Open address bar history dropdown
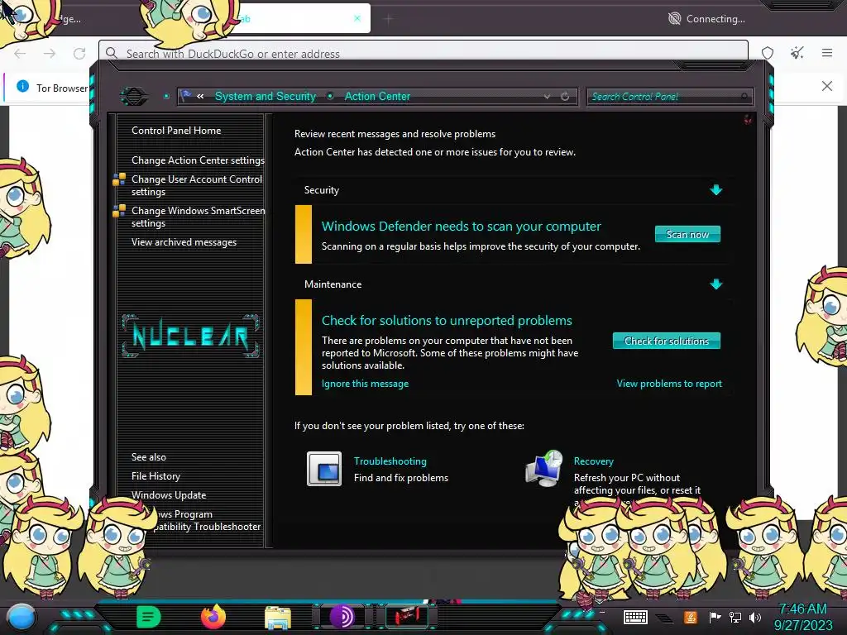The width and height of the screenshot is (847, 635). (x=547, y=96)
